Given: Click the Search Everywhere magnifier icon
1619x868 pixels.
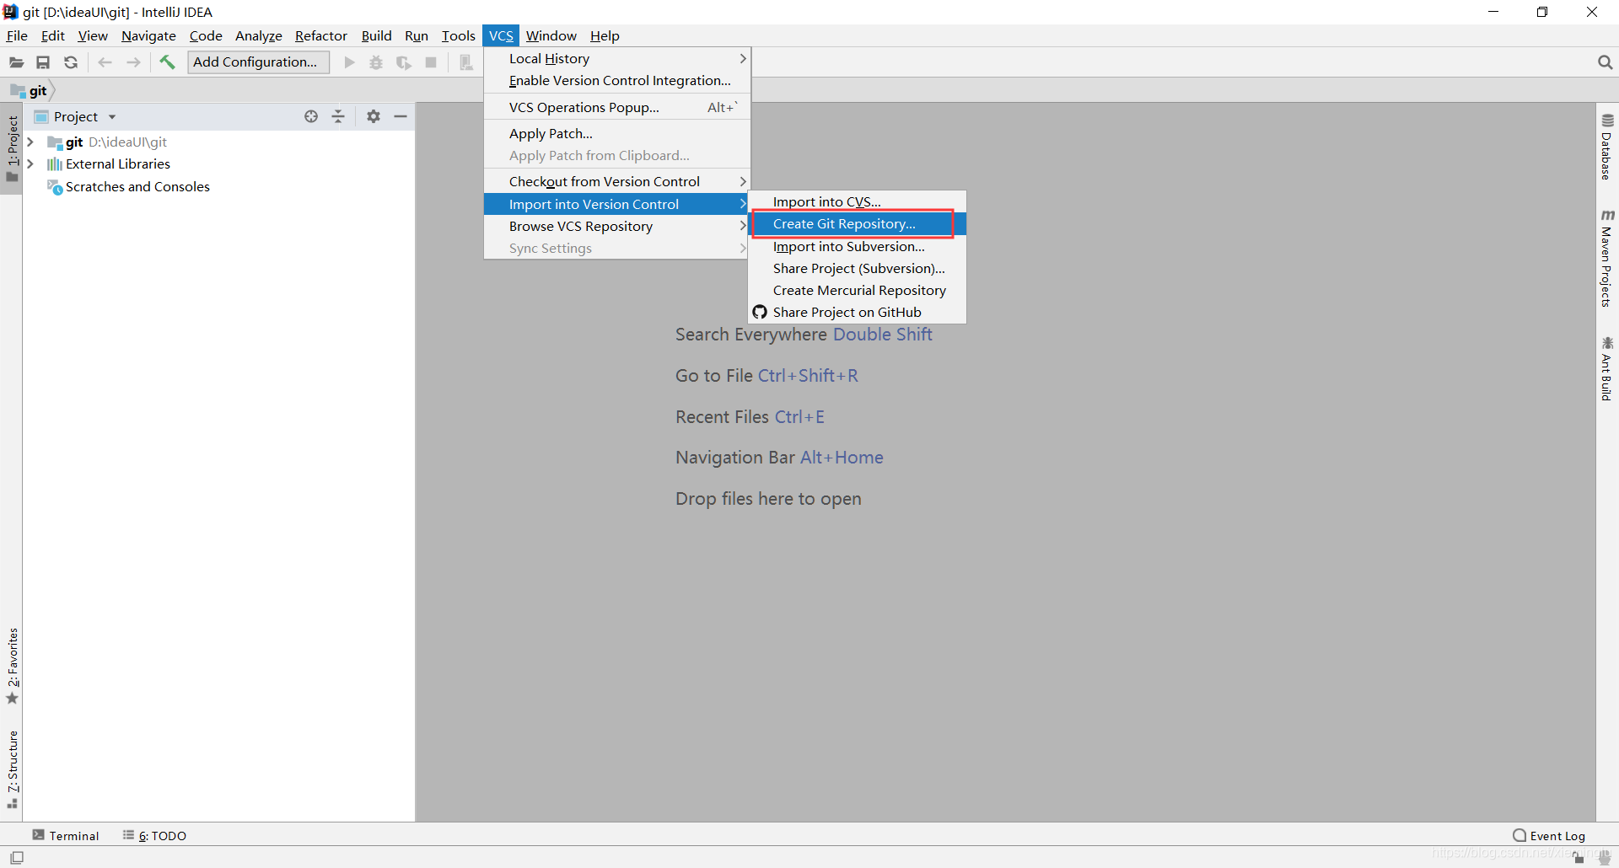Looking at the screenshot, I should pyautogui.click(x=1605, y=62).
